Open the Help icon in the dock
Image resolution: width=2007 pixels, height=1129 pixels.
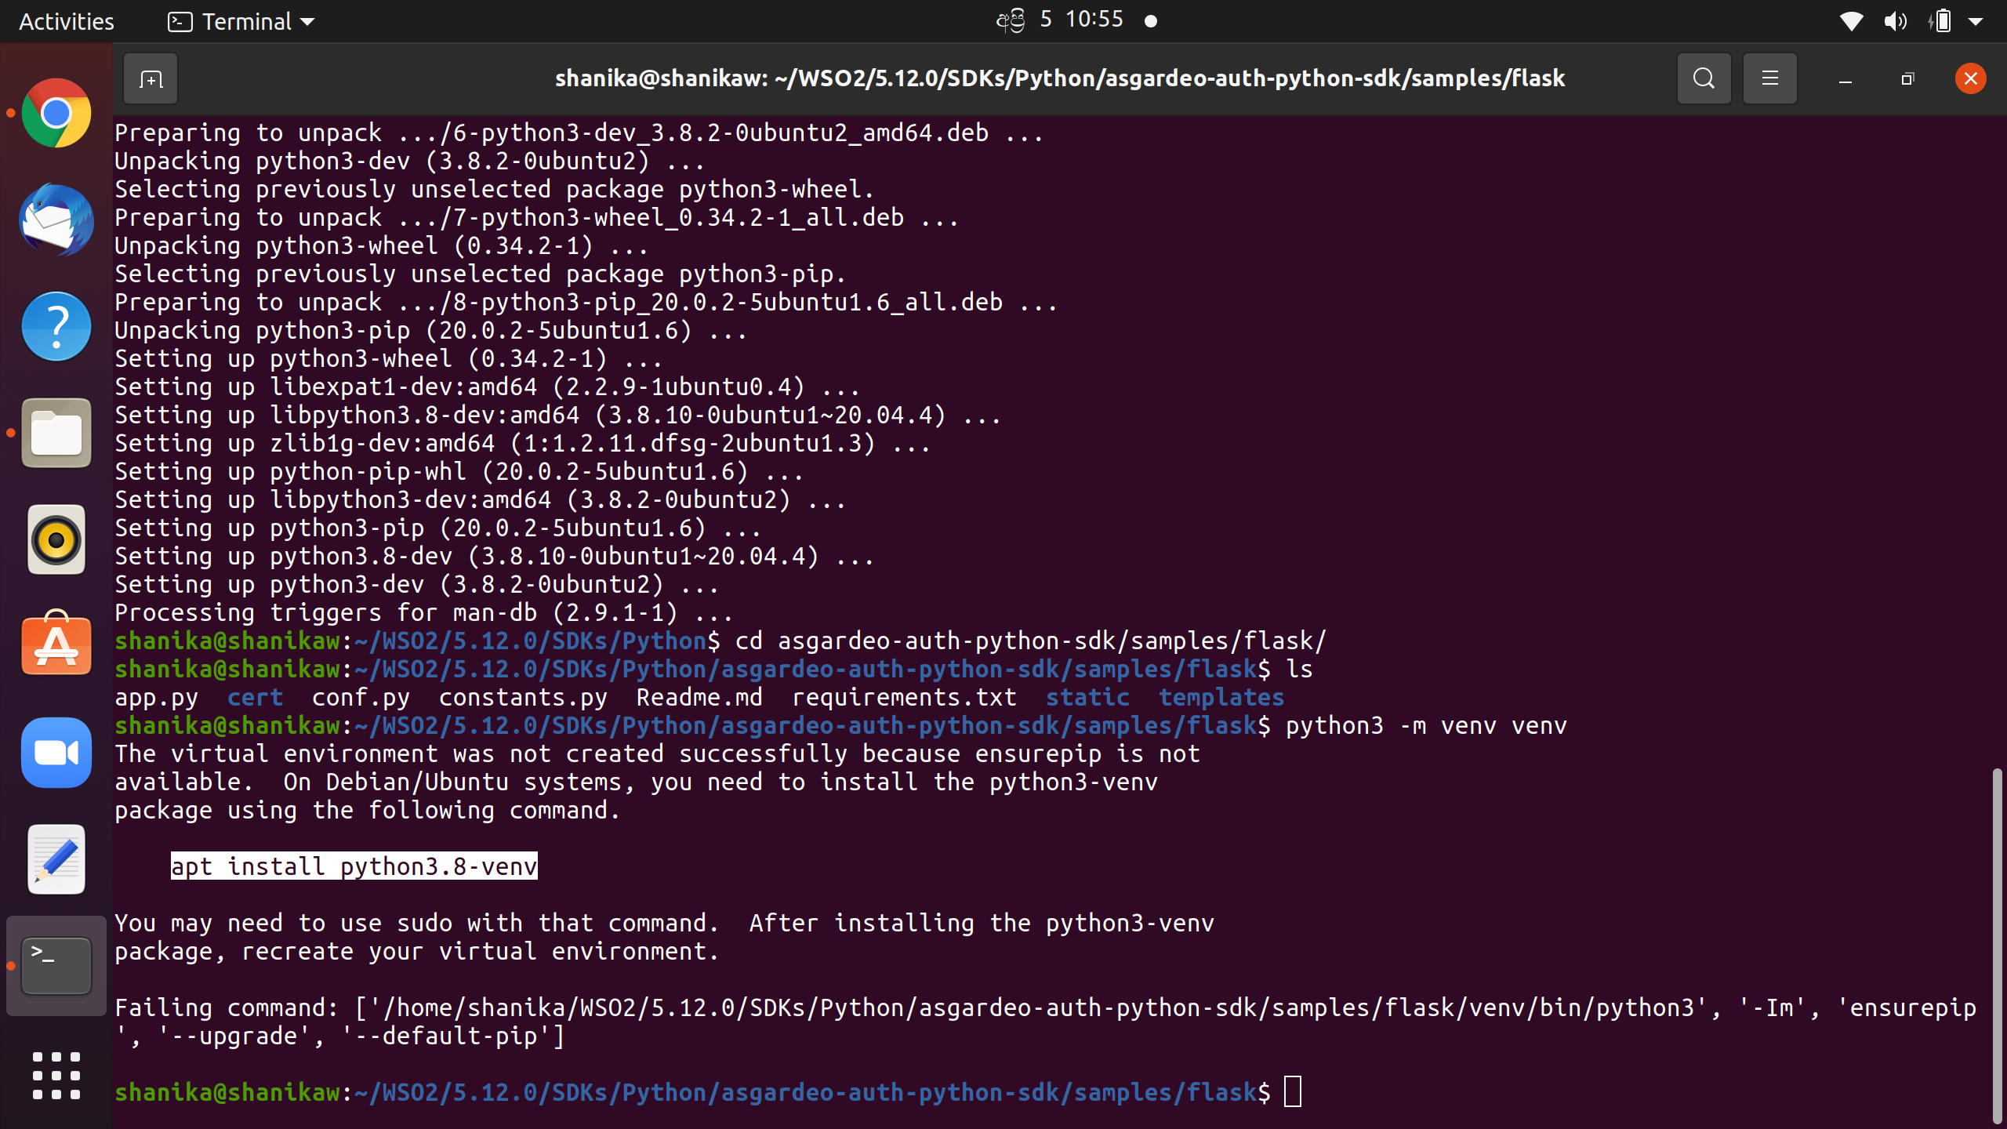56,326
